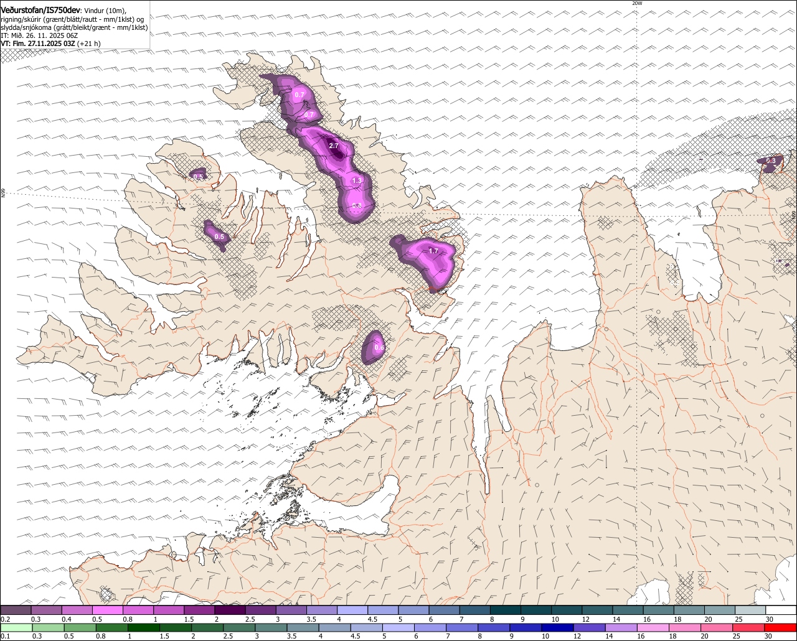Click the violet 14–16 swatch in the lower scale

click(x=620, y=628)
